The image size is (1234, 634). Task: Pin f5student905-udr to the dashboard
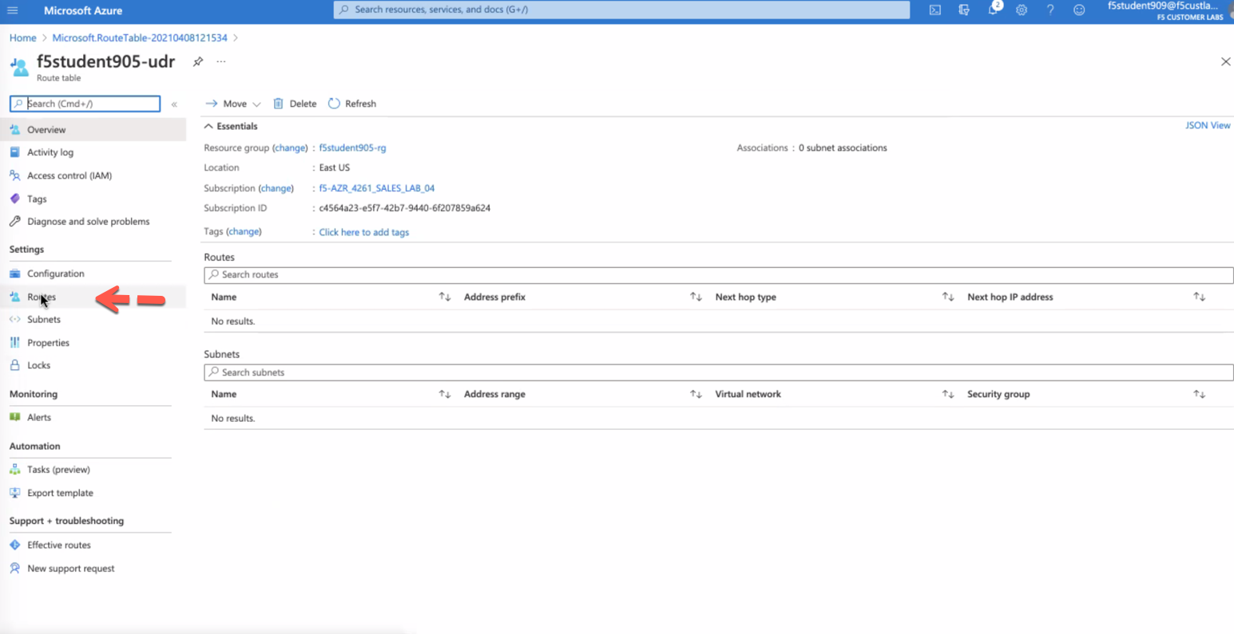tap(198, 61)
